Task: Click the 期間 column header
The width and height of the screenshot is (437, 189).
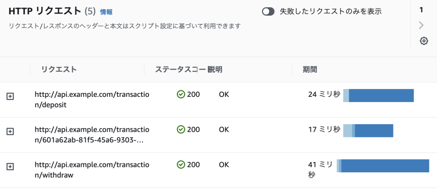Action: [x=310, y=70]
